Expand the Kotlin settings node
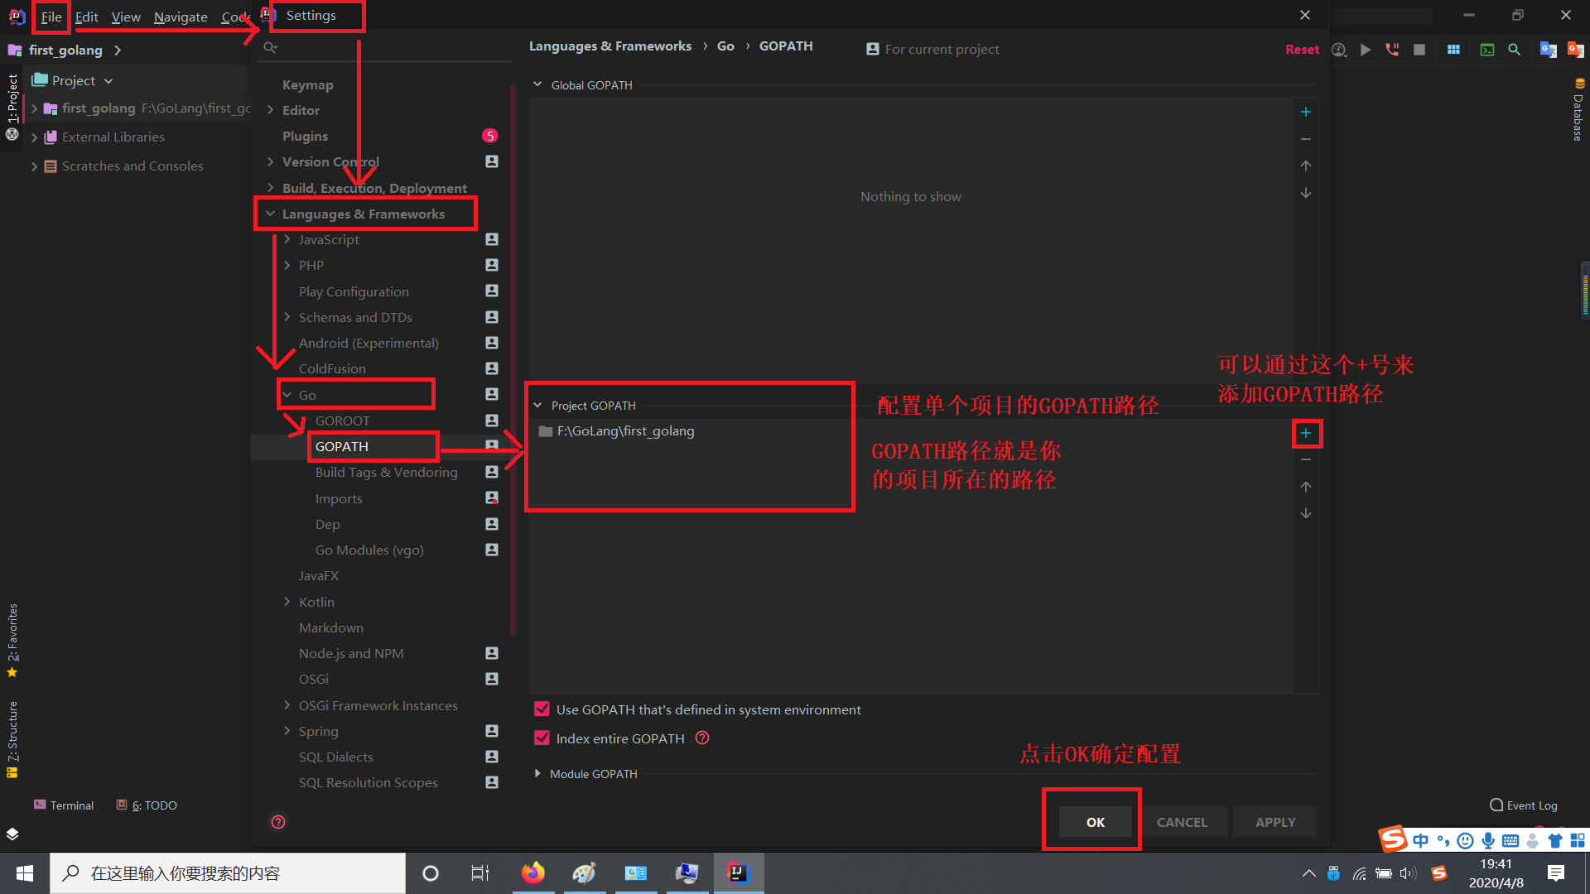 287,602
